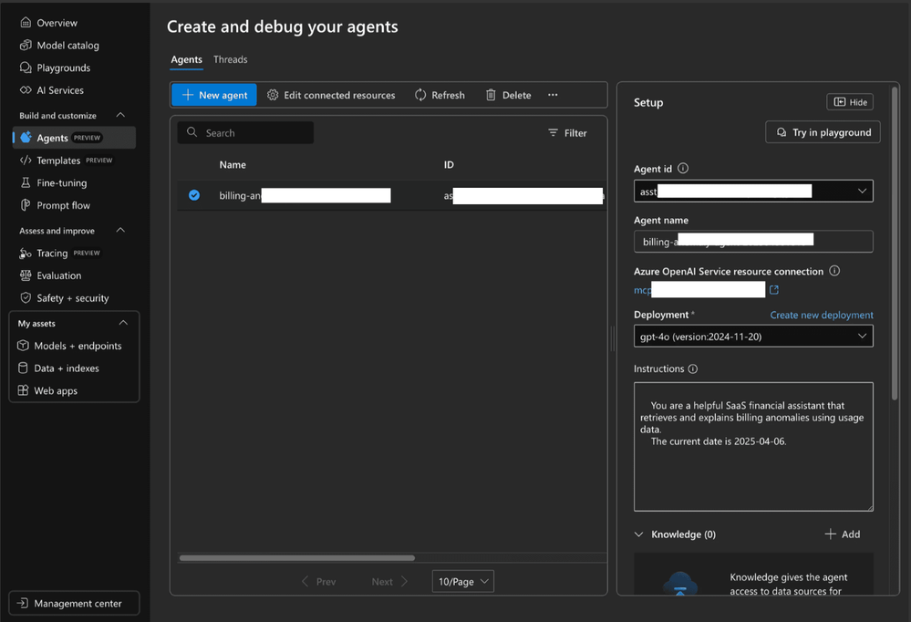This screenshot has height=622, width=911.
Task: Click the Name column header
Action: 233,164
